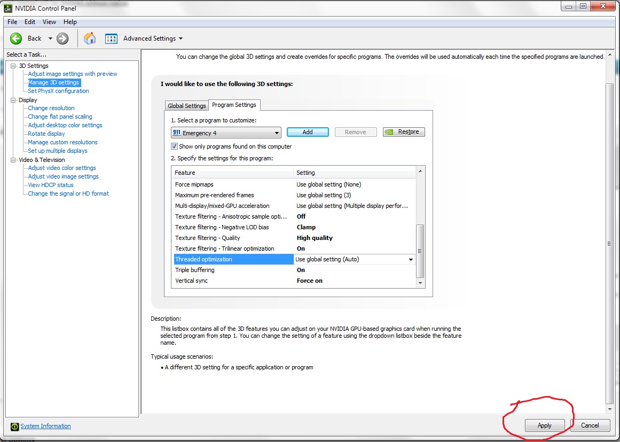
Task: Uncheck Show only programs found on this computer
Action: pyautogui.click(x=174, y=146)
